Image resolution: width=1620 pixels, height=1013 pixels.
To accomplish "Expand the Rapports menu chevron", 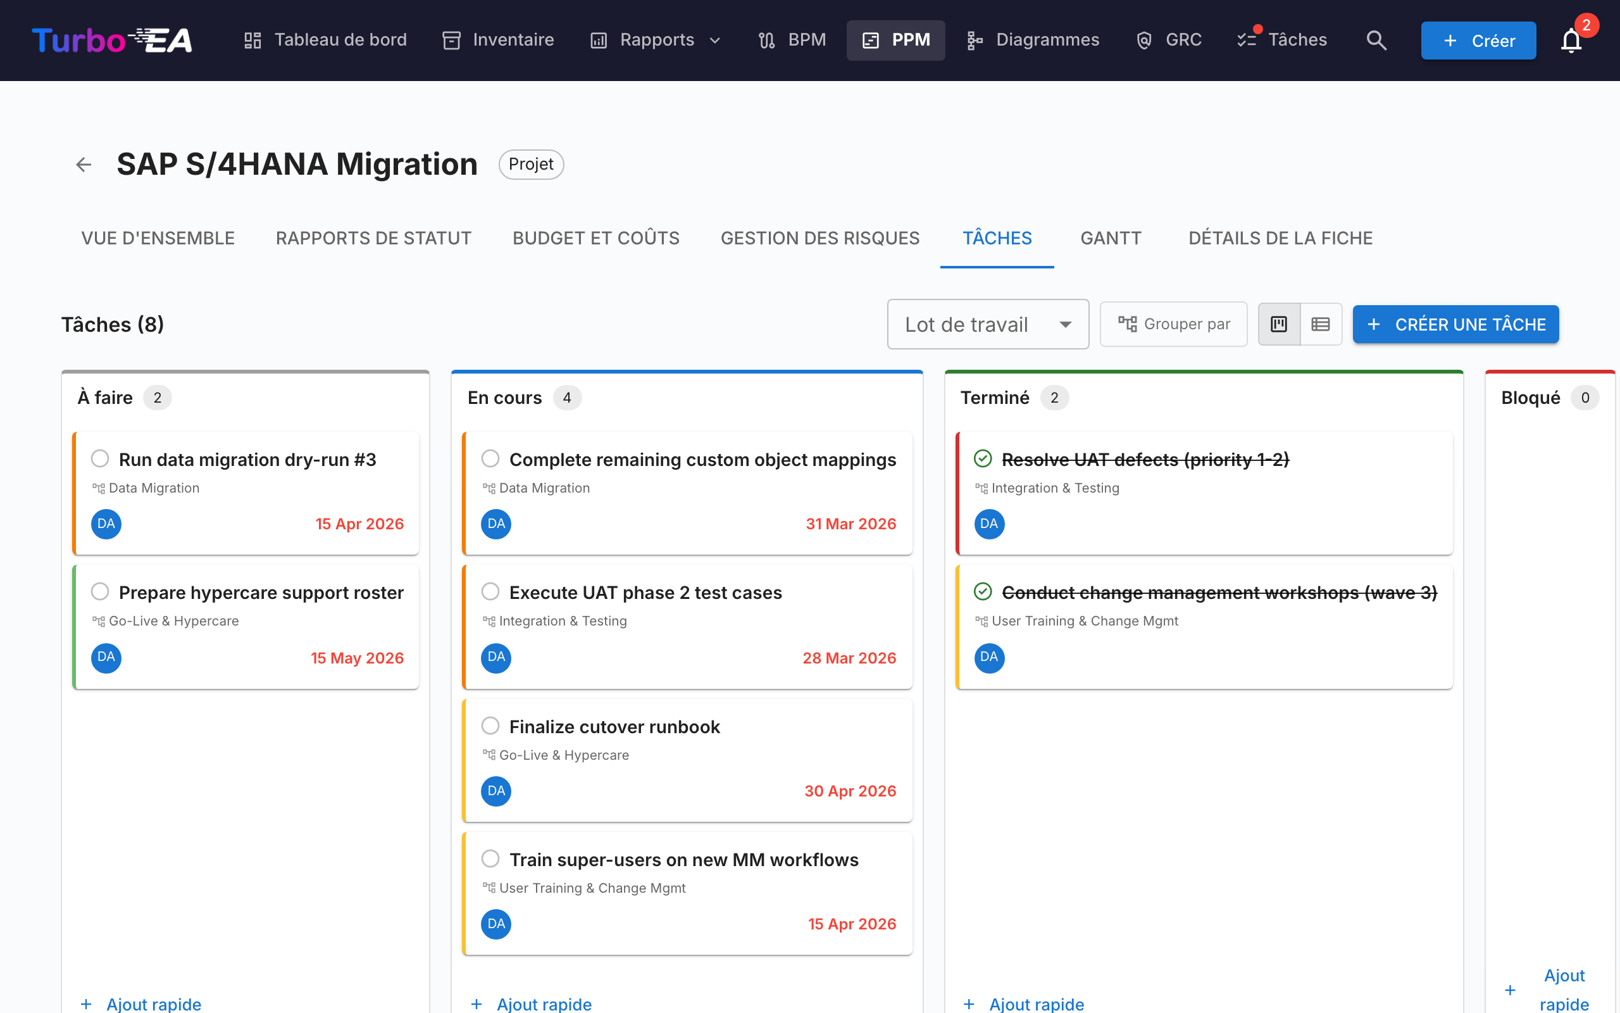I will point(715,41).
